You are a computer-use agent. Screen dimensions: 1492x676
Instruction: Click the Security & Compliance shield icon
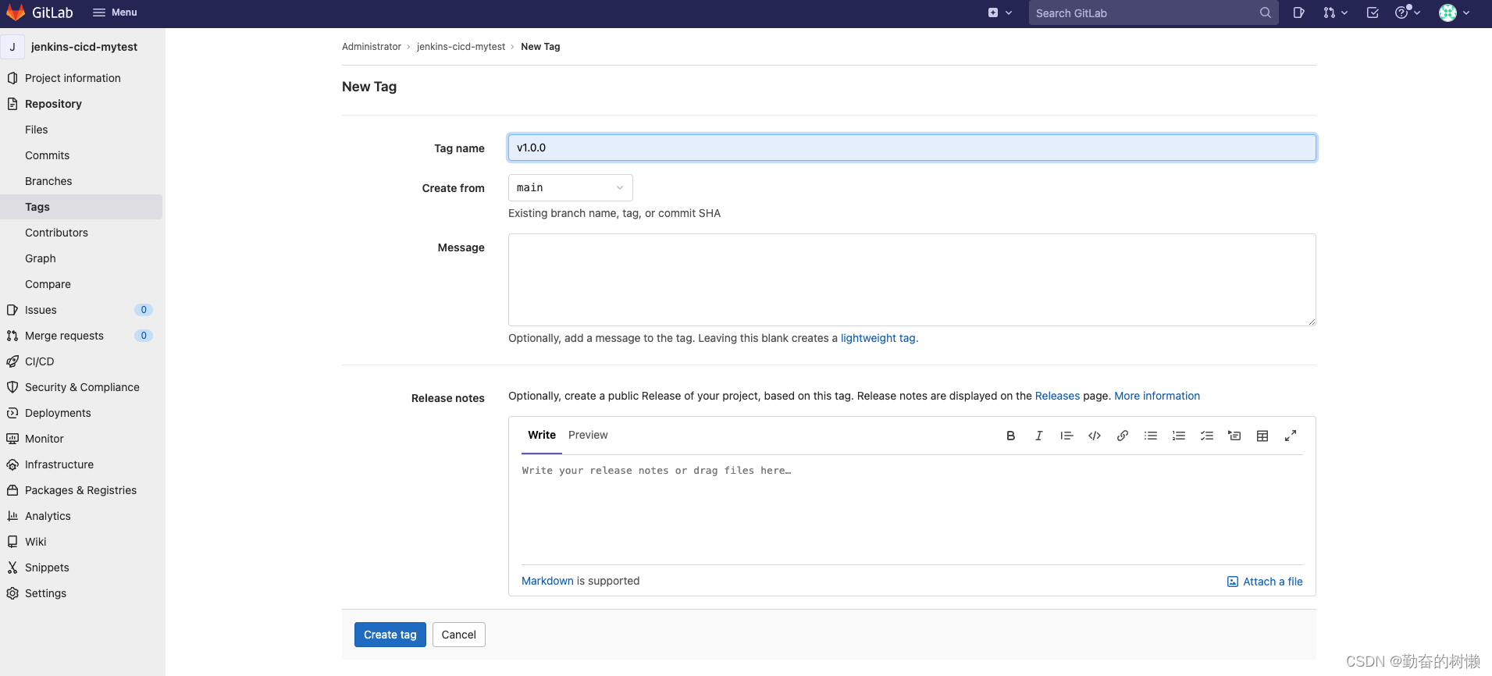pos(12,387)
